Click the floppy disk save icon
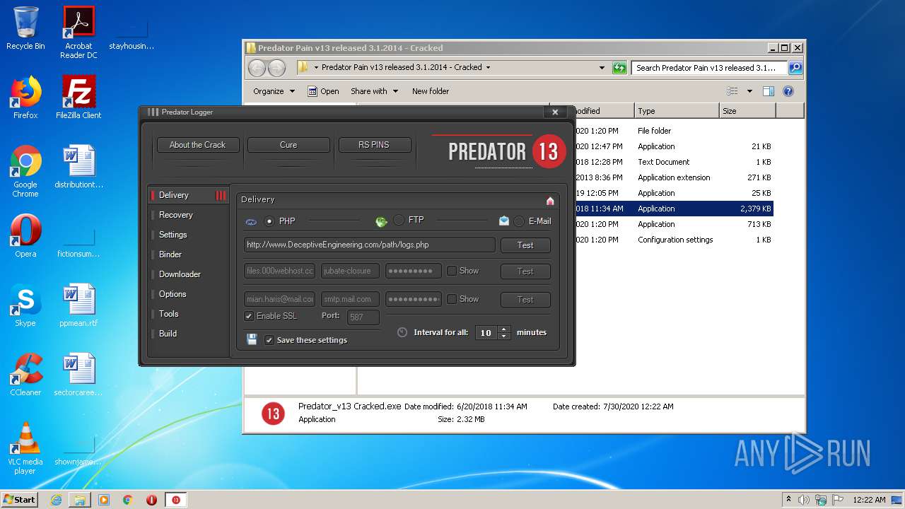Viewport: 905px width, 509px height. click(252, 339)
